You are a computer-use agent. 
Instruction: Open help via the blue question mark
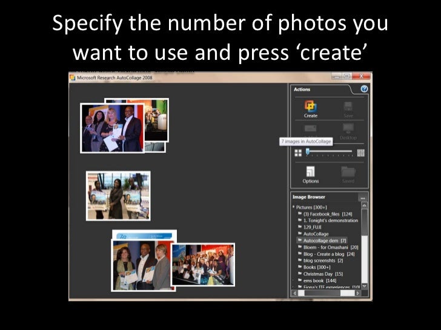point(364,89)
